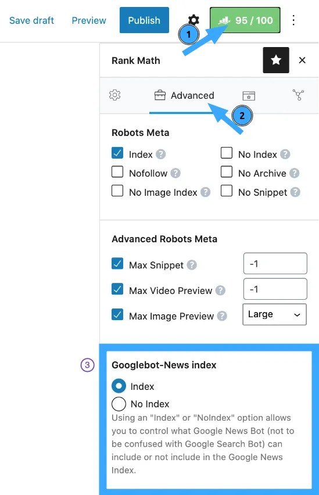Switch to the General tab gear icon
319x495 pixels.
115,95
